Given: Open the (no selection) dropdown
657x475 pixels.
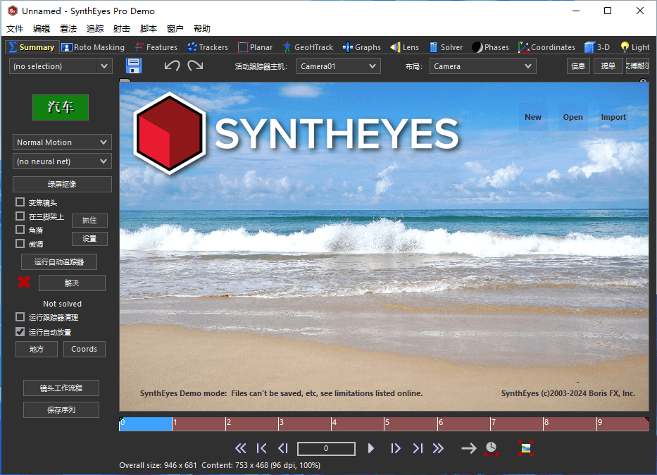Looking at the screenshot, I should pyautogui.click(x=61, y=66).
